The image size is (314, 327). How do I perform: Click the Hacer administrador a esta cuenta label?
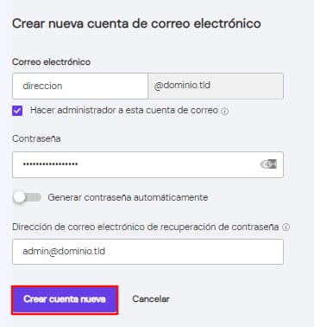pos(124,110)
